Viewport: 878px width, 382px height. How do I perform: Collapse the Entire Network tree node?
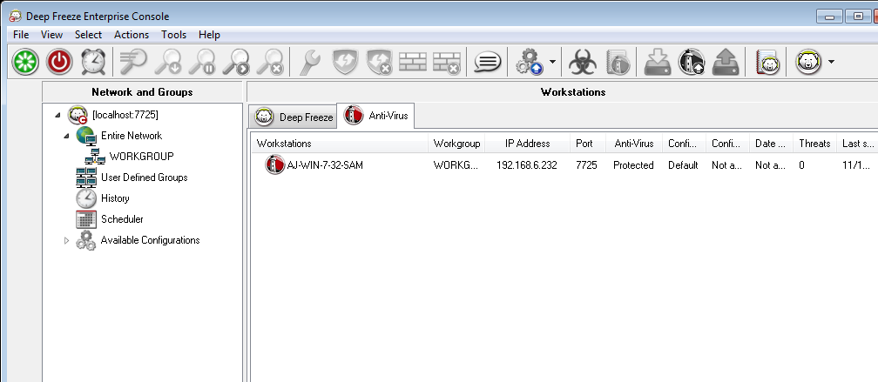(x=66, y=137)
